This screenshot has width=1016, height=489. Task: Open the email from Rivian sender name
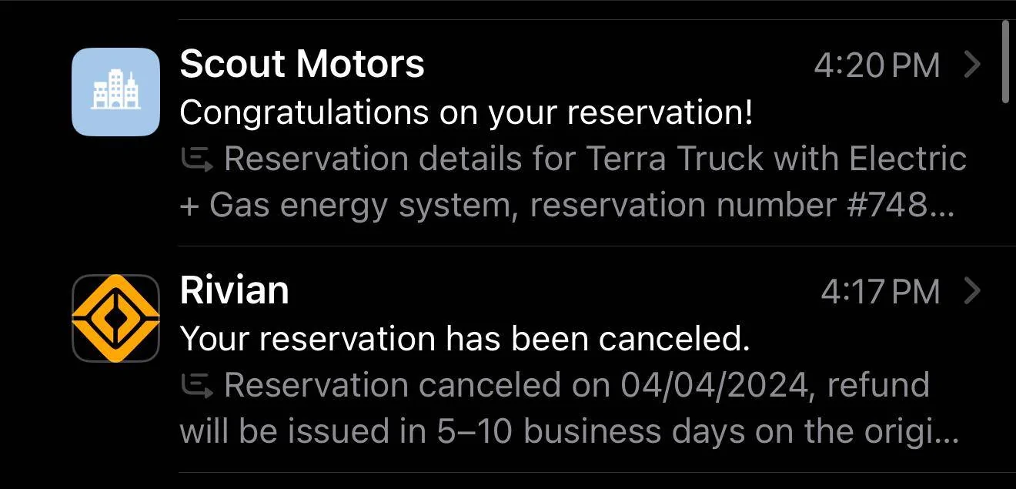234,291
